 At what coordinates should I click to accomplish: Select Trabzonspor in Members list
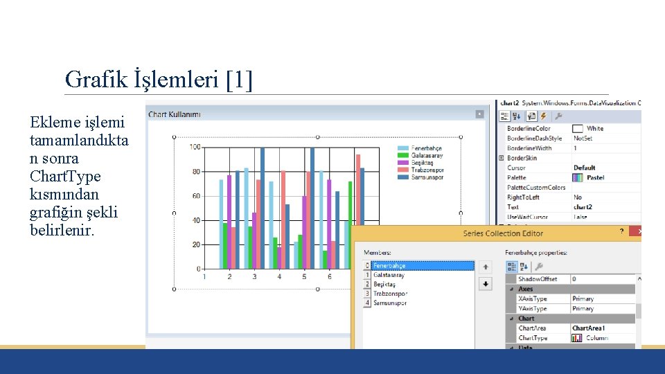tap(423, 294)
